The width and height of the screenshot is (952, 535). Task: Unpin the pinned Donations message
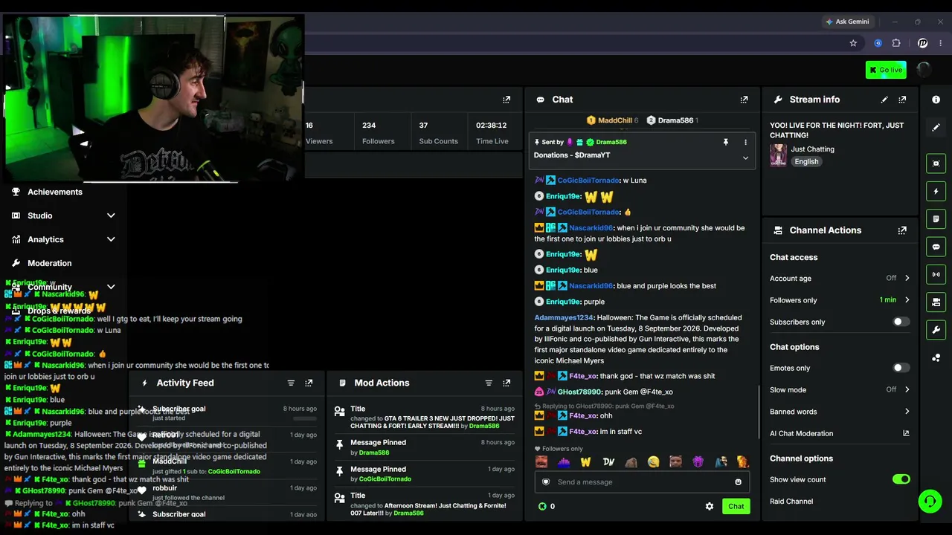(726, 142)
